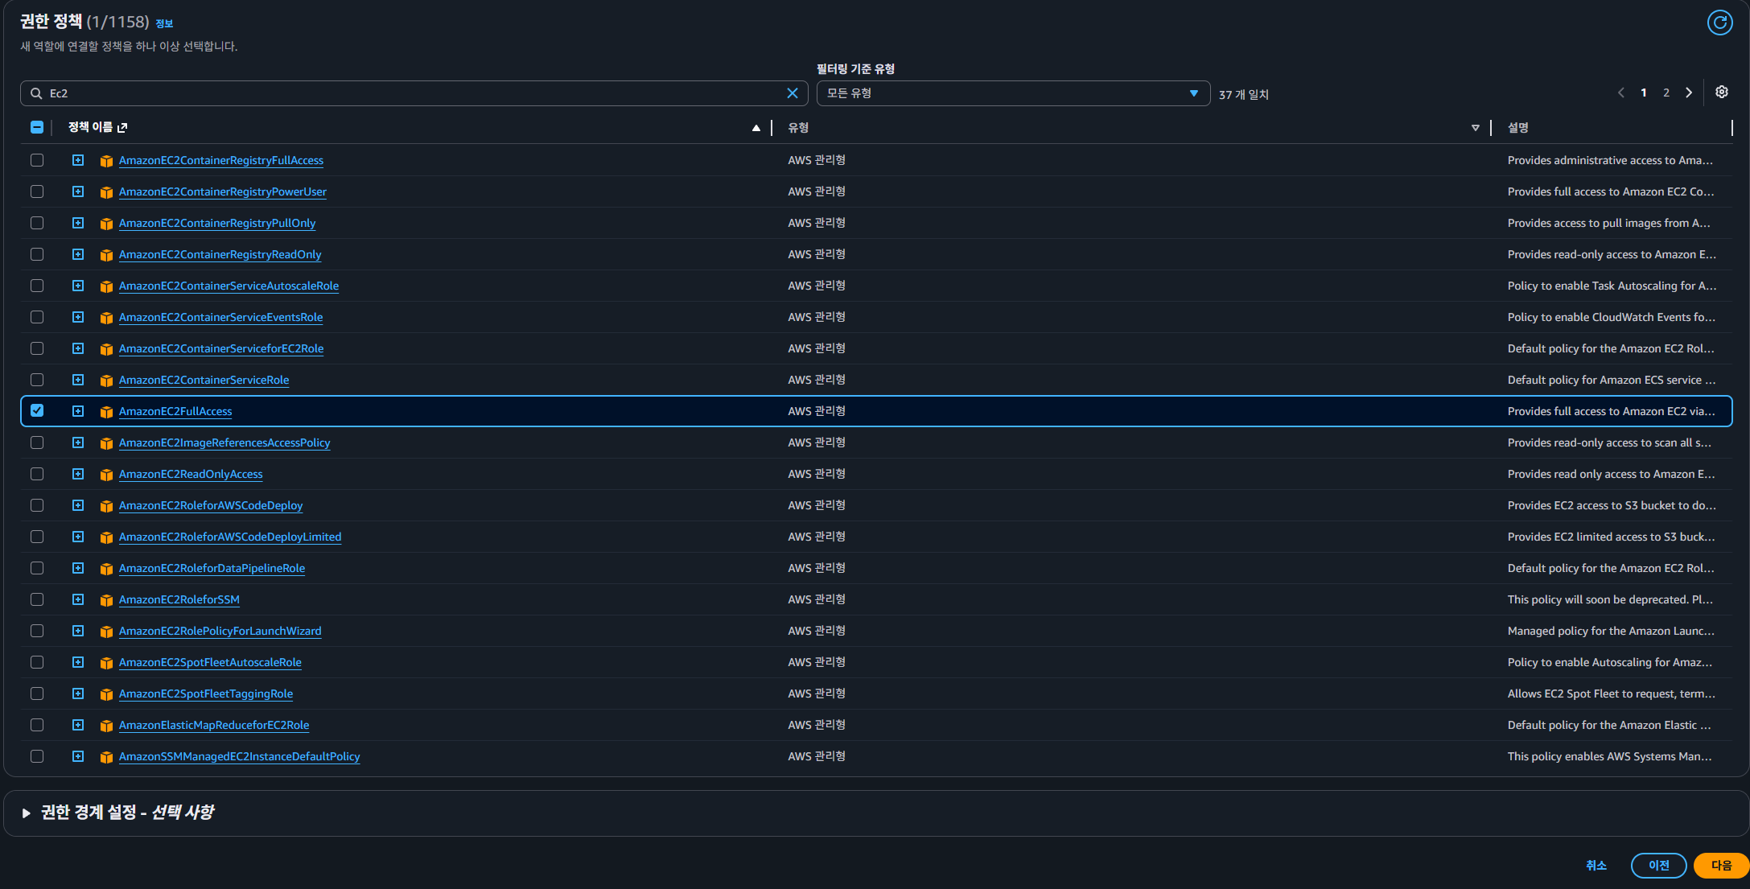Expand the AmazonEC2ContainerRegistryReadOnly policy row

click(x=78, y=254)
